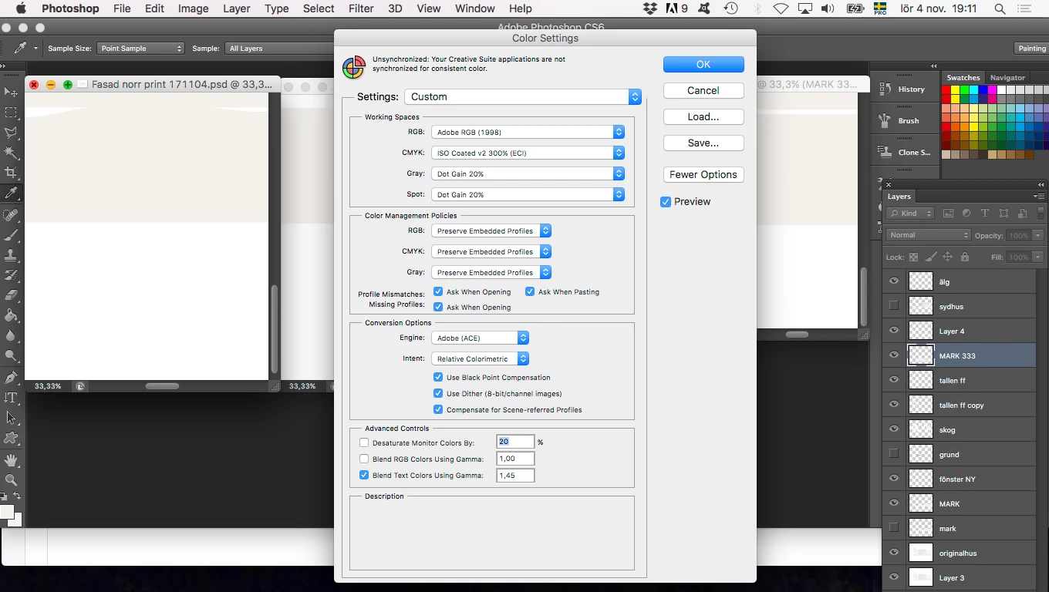Enable Blend RGB Colors Using Gamma
1049x592 pixels.
(x=364, y=459)
